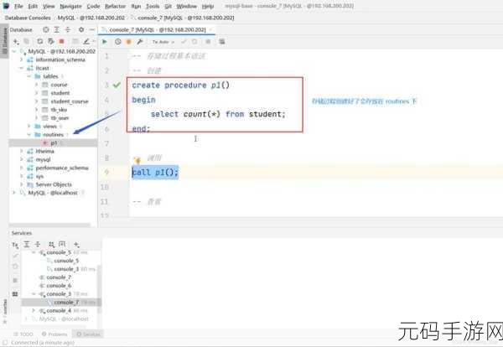Click the schemas sync icon in Database toolbar
This screenshot has width=503, height=347.
tap(50, 41)
